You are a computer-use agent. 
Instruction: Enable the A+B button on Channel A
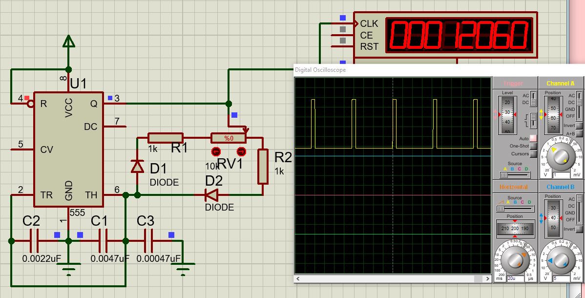pyautogui.click(x=579, y=133)
